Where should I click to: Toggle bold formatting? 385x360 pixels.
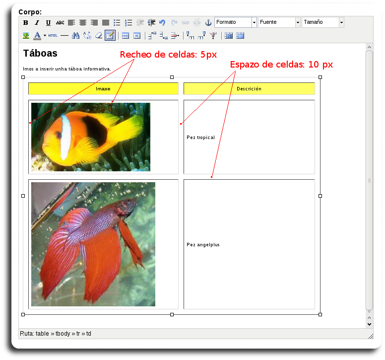coord(26,23)
